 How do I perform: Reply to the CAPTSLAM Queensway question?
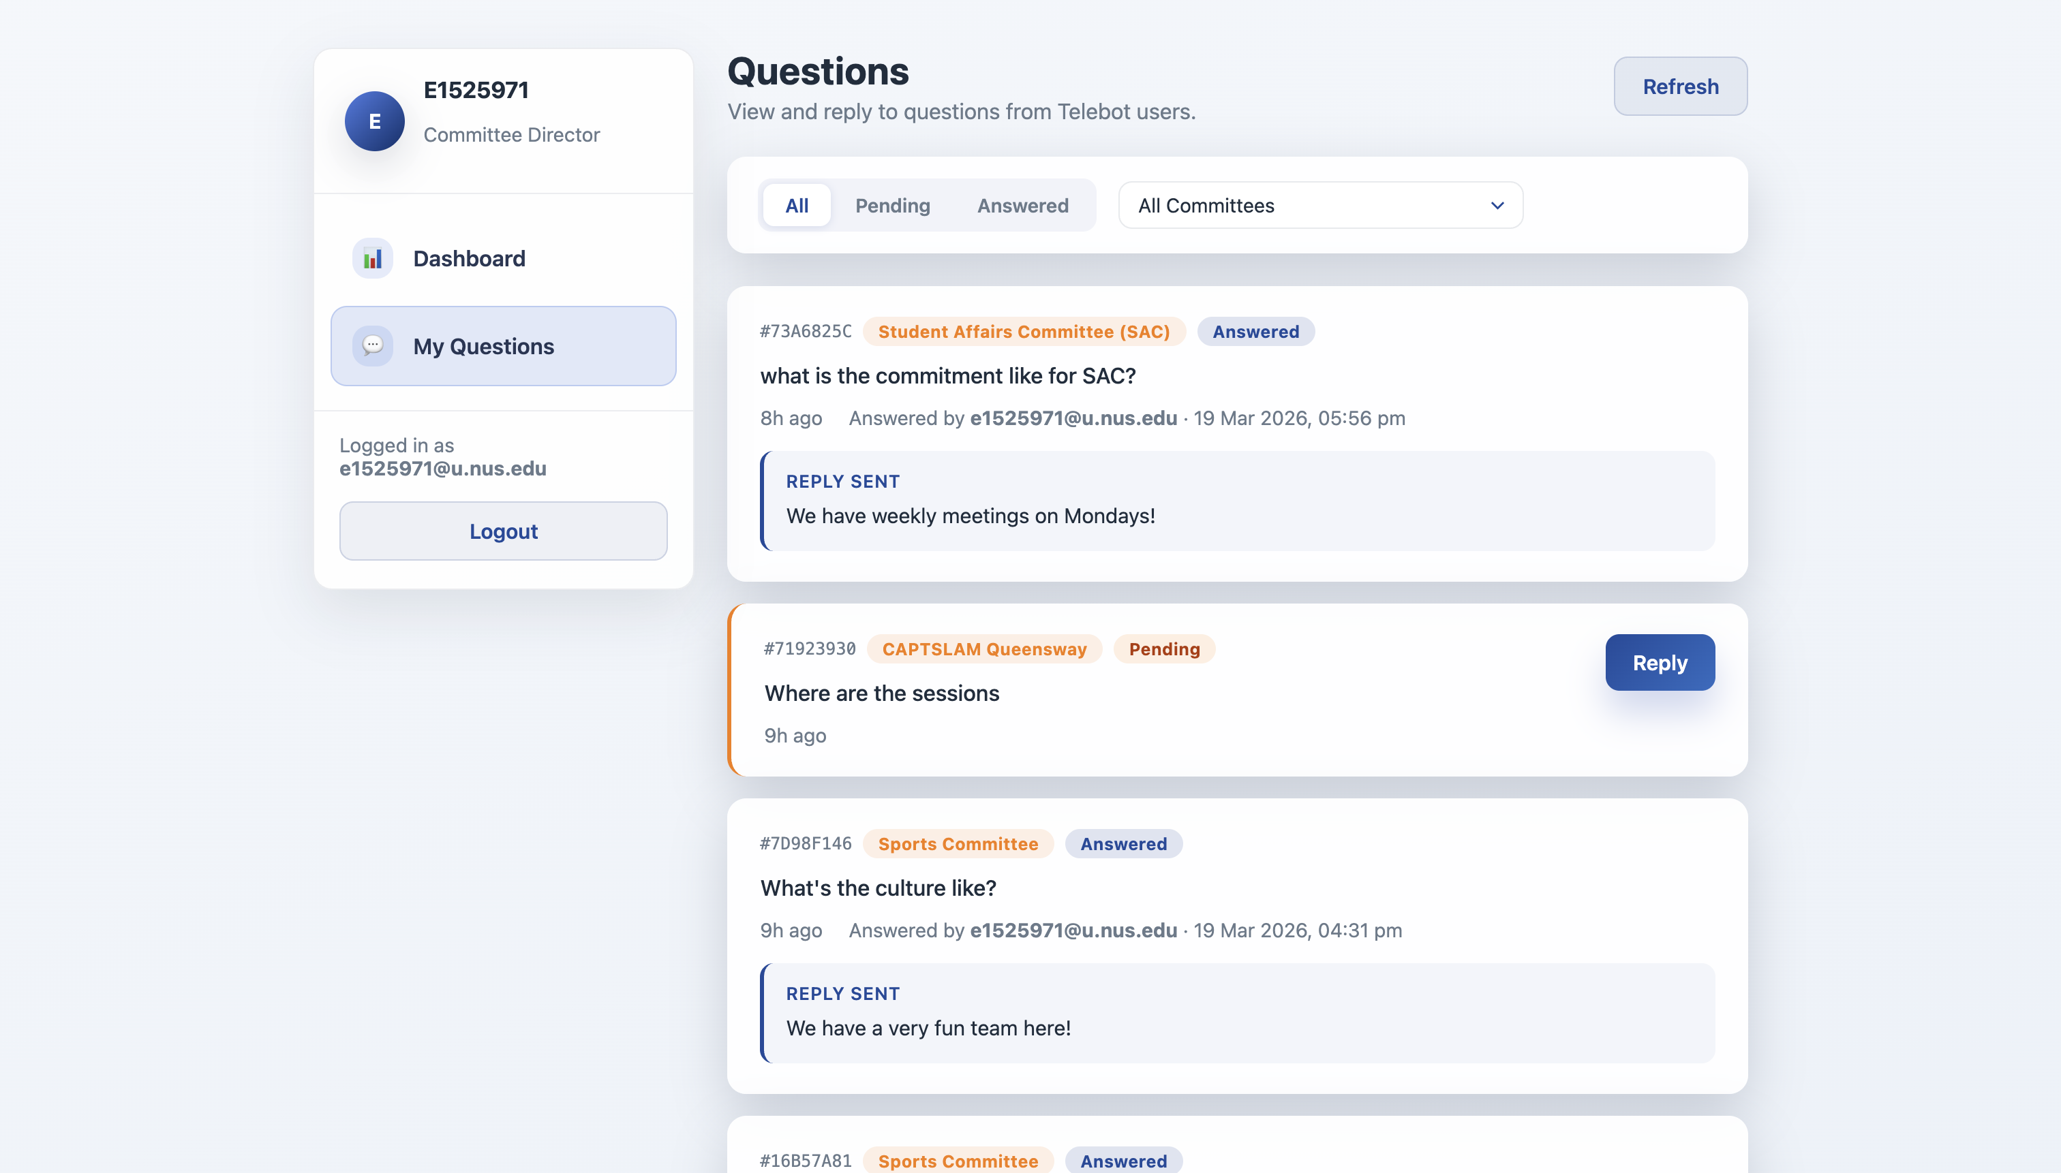1659,662
